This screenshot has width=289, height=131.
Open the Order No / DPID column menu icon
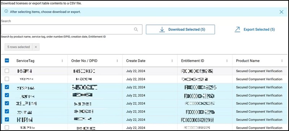117,61
